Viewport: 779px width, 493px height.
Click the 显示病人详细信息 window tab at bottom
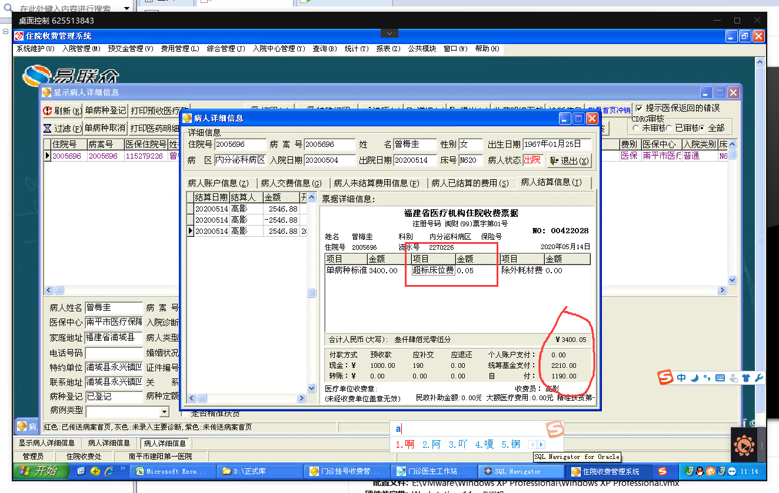pos(46,443)
